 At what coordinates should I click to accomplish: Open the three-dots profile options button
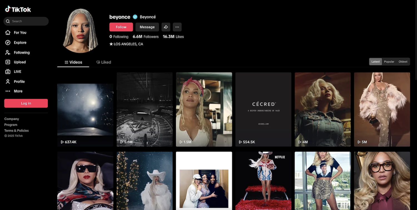177,27
